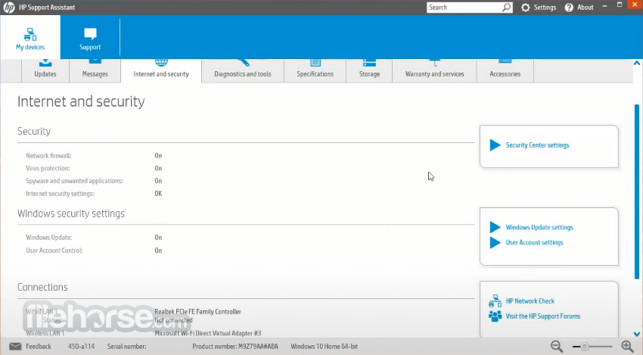Screen dimensions: 643x355
Task: Click the HP logo icon in title bar
Action: click(x=8, y=8)
